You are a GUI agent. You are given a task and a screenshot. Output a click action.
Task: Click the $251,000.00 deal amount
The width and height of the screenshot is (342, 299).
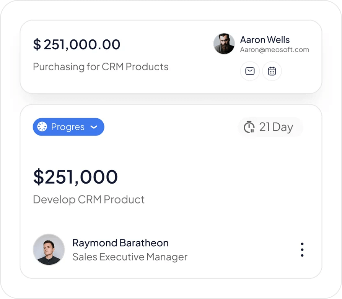click(x=77, y=45)
